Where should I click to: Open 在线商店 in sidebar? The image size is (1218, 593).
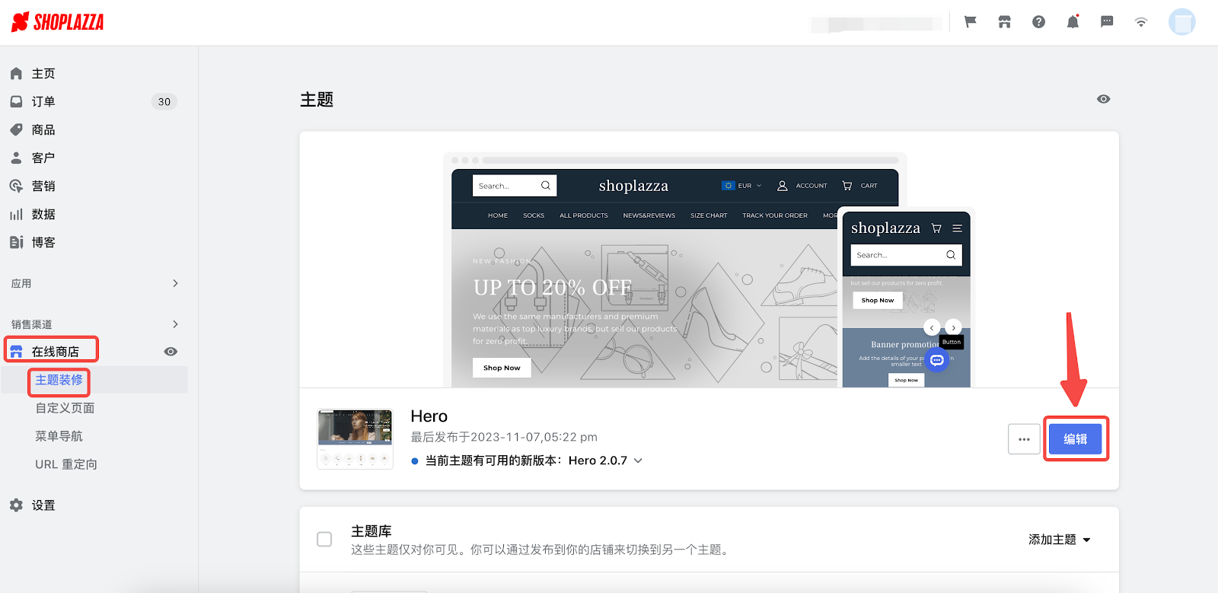coord(56,351)
